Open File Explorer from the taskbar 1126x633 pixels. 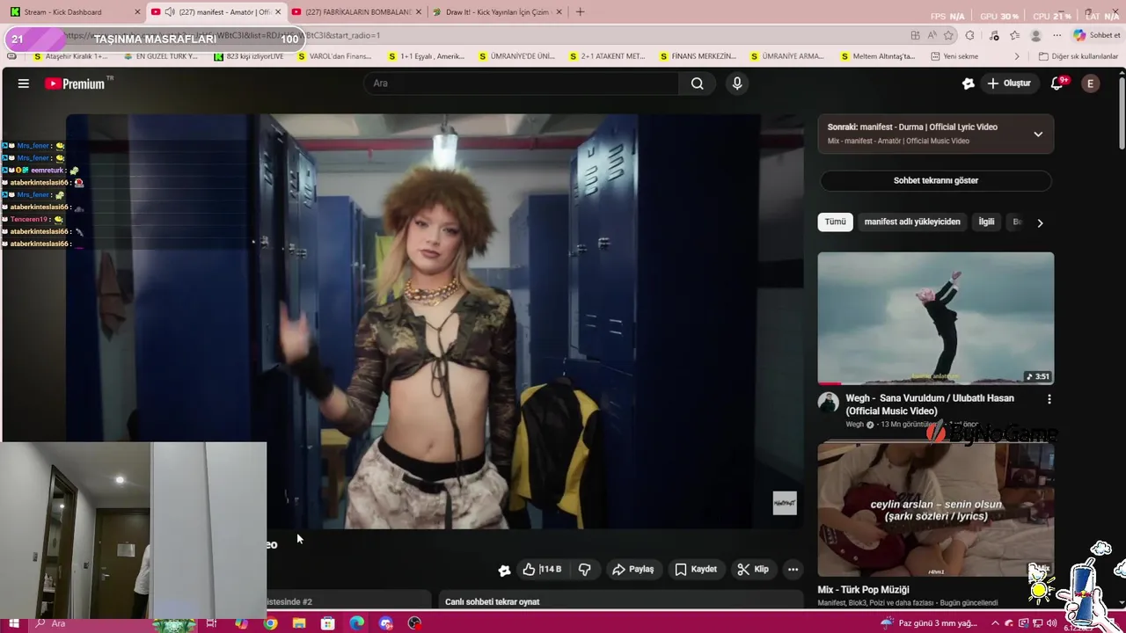pos(299,623)
